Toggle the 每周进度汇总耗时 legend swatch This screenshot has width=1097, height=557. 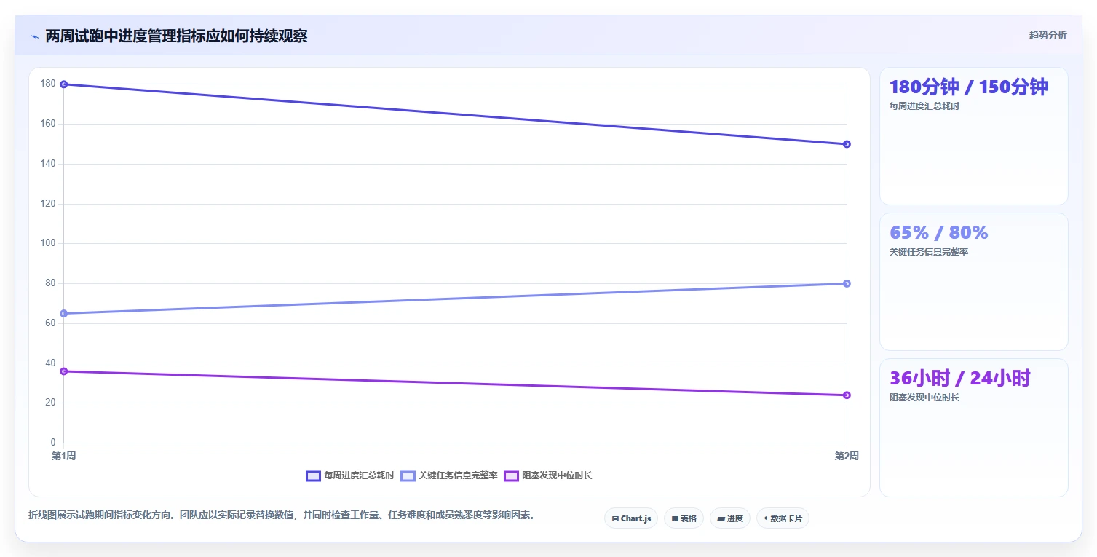313,475
